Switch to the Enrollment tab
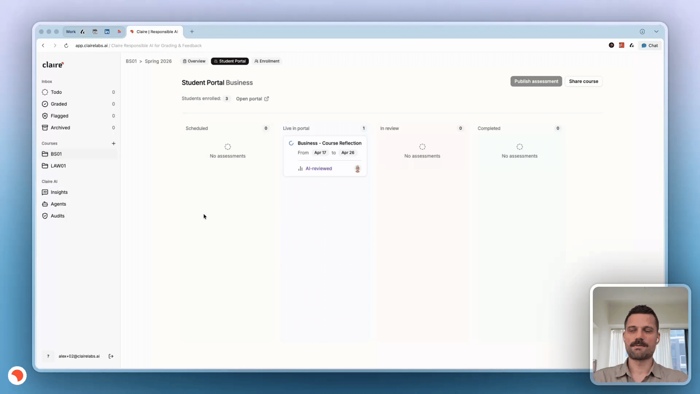Viewport: 700px width, 394px height. (267, 61)
